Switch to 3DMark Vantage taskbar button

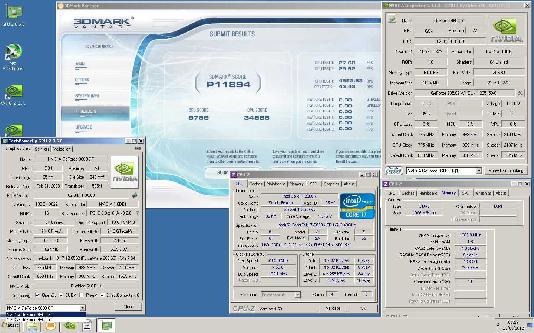pyautogui.click(x=51, y=326)
